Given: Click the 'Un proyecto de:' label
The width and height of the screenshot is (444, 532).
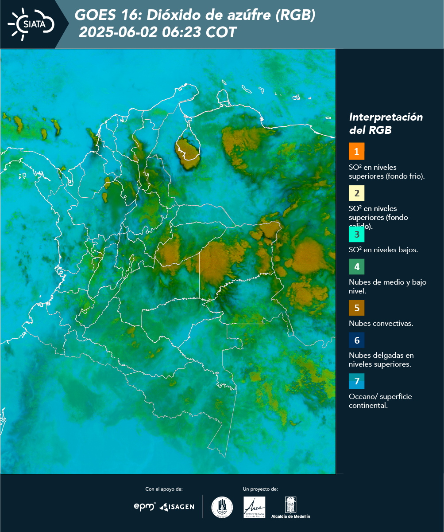Looking at the screenshot, I should pyautogui.click(x=260, y=489).
